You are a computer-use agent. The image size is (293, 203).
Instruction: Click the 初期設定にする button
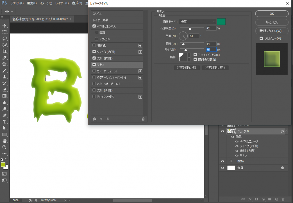click(187, 67)
